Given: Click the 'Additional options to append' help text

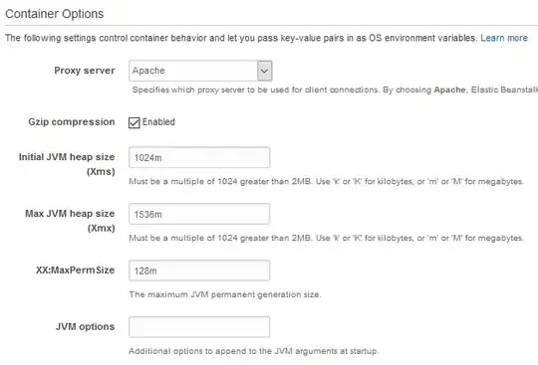Looking at the screenshot, I should coord(254,351).
